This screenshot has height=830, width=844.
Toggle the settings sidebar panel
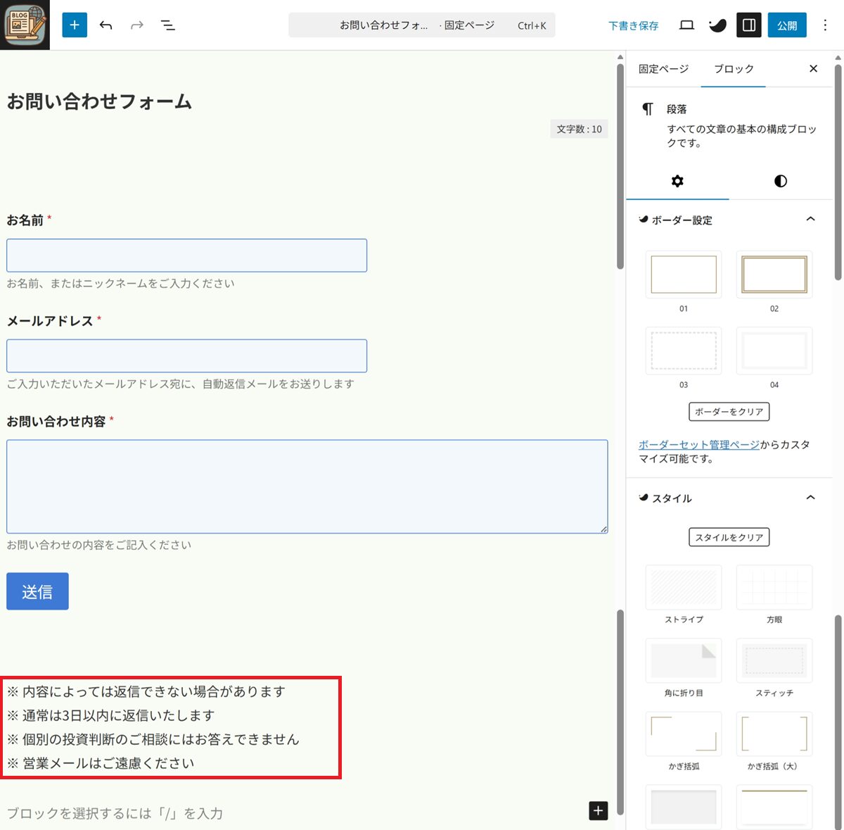click(749, 25)
